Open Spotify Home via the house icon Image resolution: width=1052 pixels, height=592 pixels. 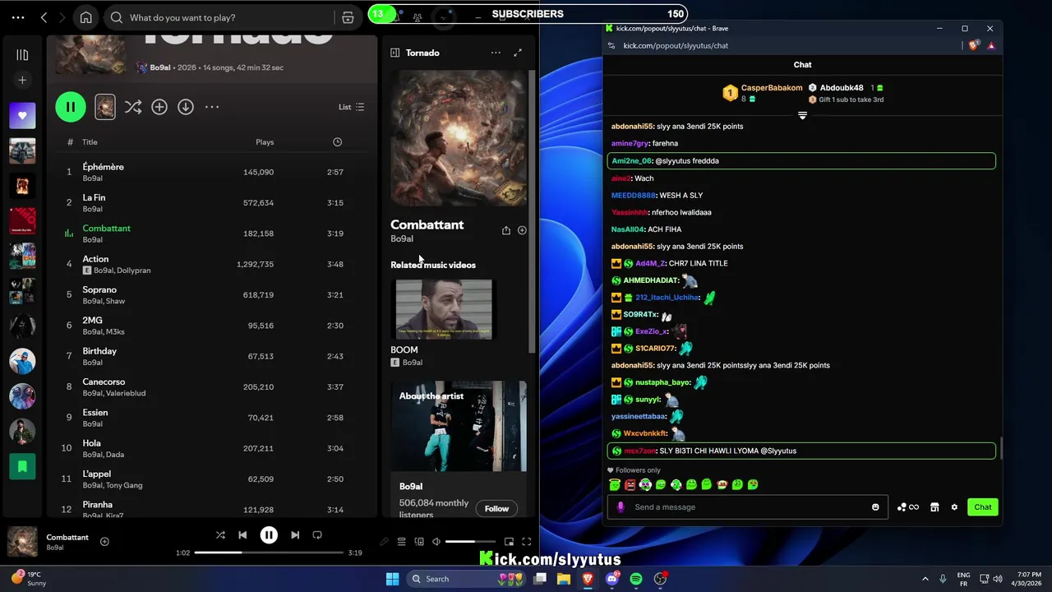point(85,17)
